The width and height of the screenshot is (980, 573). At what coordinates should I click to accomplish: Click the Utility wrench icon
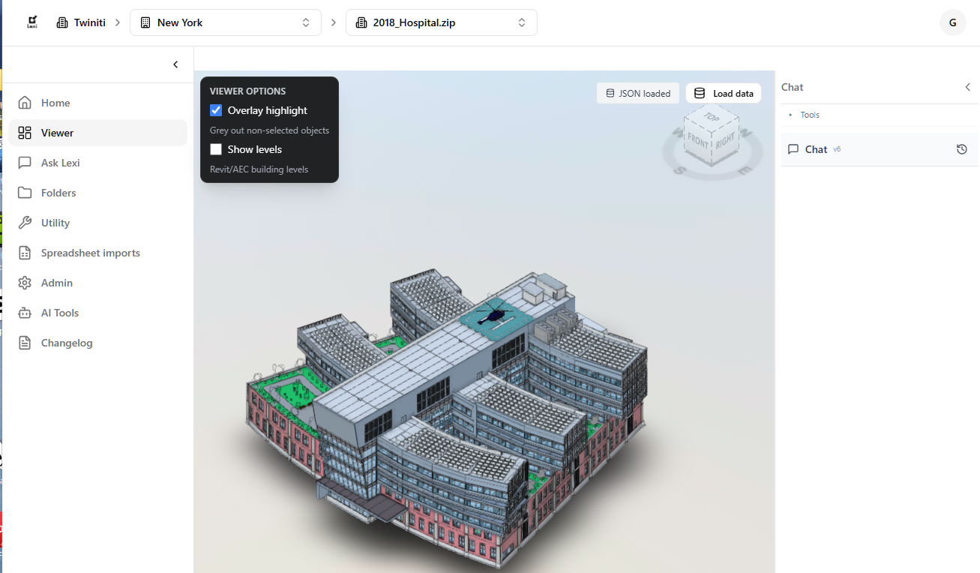25,223
